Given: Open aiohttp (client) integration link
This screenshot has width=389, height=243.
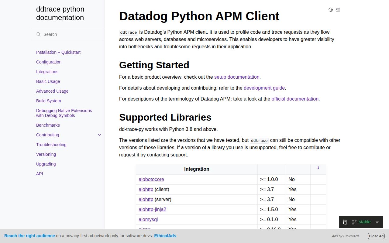Looking at the screenshot, I should point(146,189).
